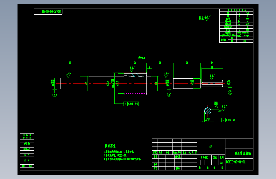
Task: Click the magenta dashed line at the worm bottom
Action: (135, 94)
